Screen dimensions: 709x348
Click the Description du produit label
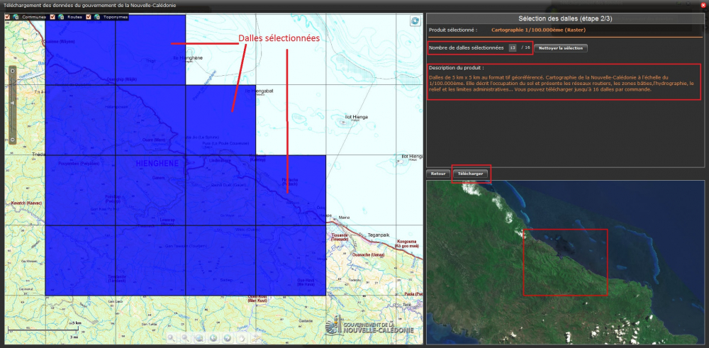[457, 68]
